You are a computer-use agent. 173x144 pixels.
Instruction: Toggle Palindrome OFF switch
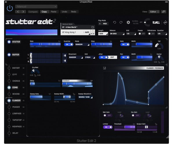pyautogui.click(x=151, y=34)
